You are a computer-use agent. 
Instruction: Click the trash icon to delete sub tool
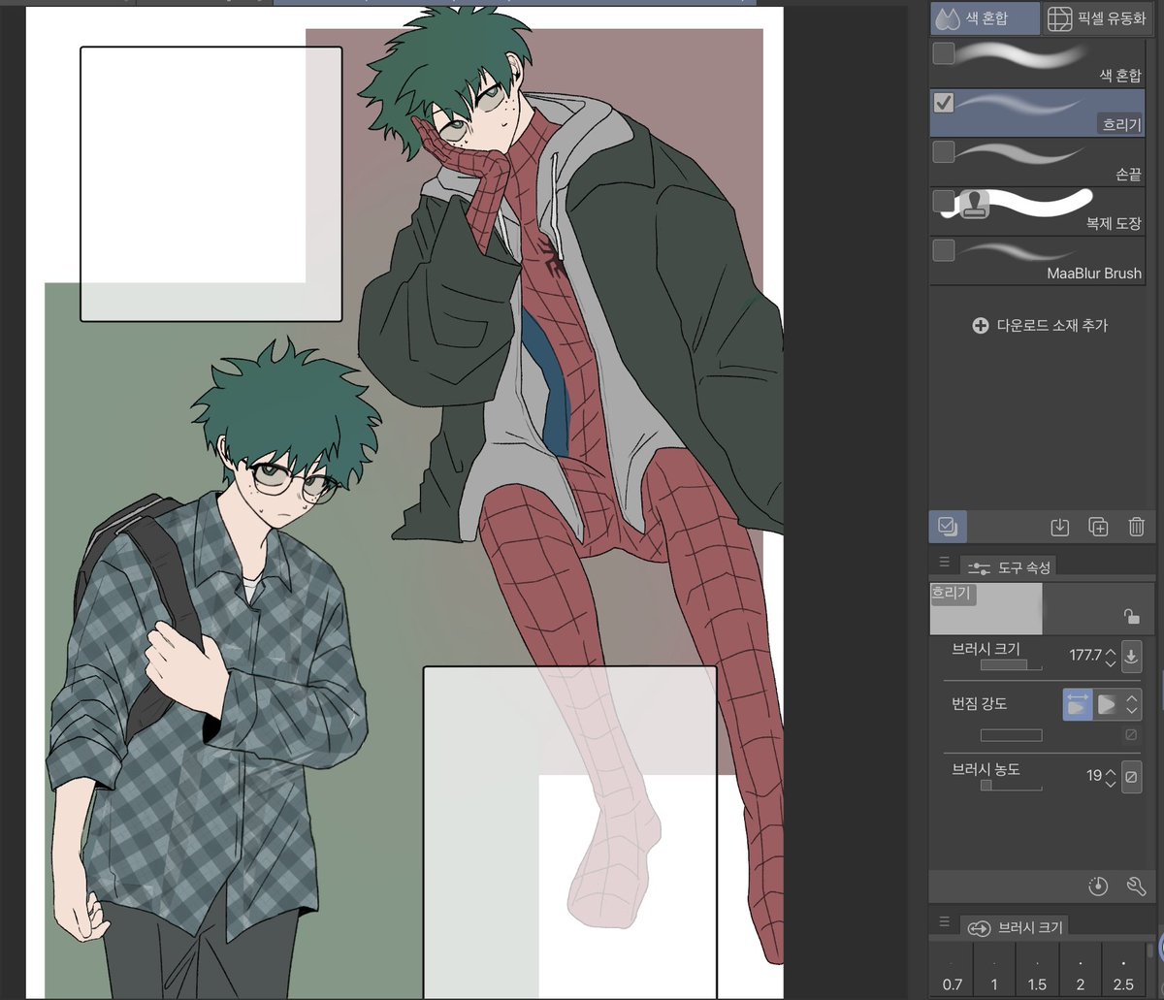(1137, 527)
